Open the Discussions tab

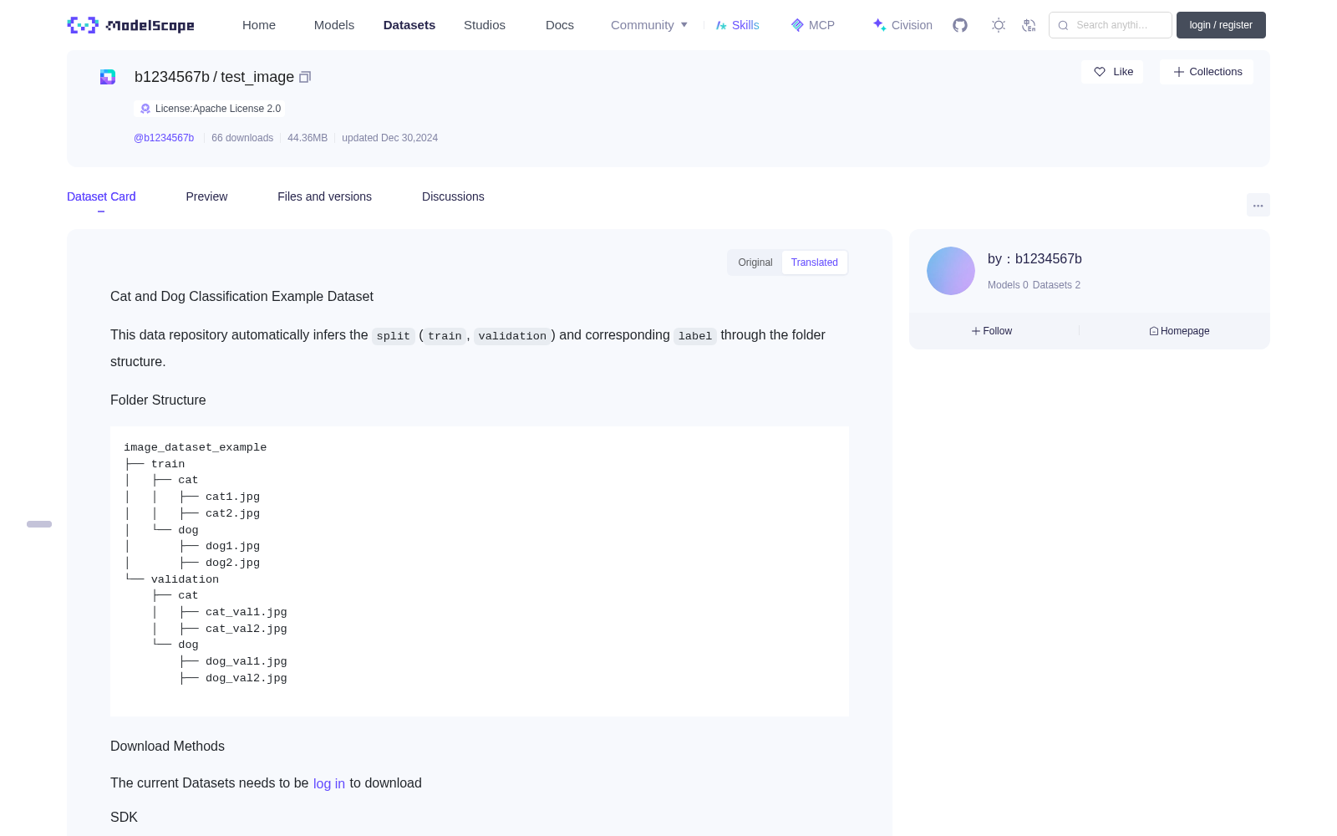tap(453, 196)
